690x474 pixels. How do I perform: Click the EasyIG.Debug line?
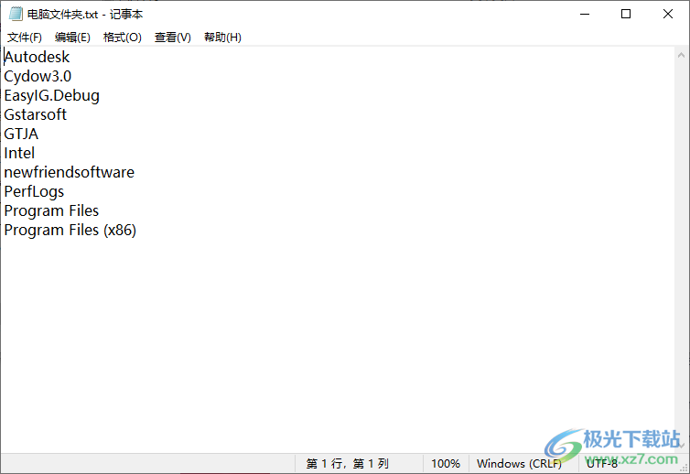click(x=52, y=96)
